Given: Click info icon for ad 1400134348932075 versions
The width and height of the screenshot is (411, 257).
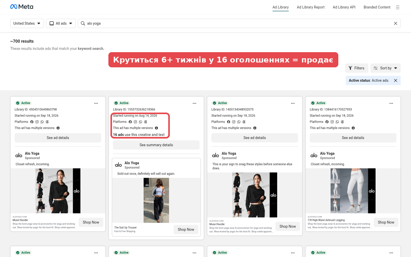Looking at the screenshot, I should [255, 128].
